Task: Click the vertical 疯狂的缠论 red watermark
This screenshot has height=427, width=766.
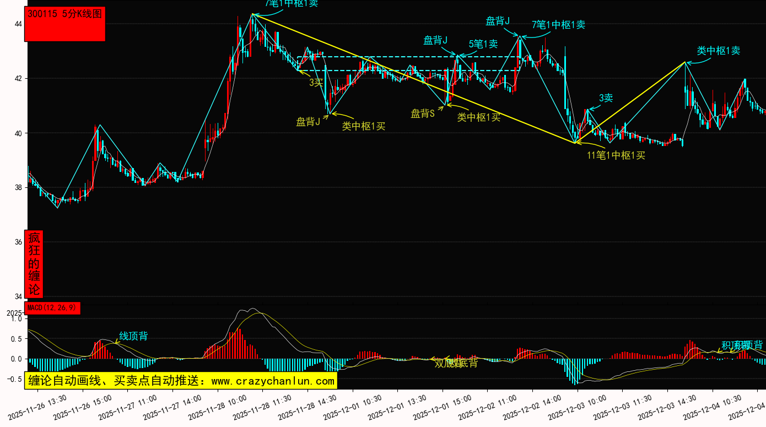Action: point(34,264)
